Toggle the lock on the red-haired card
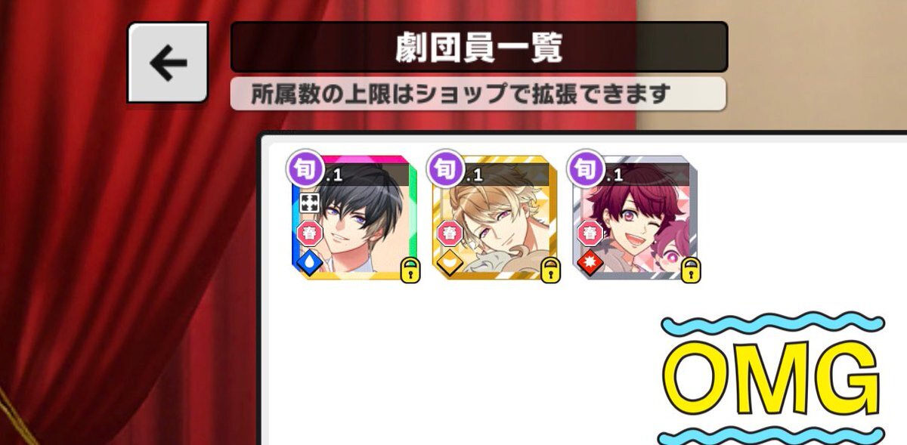Viewport: 907px width, 445px height. (691, 268)
